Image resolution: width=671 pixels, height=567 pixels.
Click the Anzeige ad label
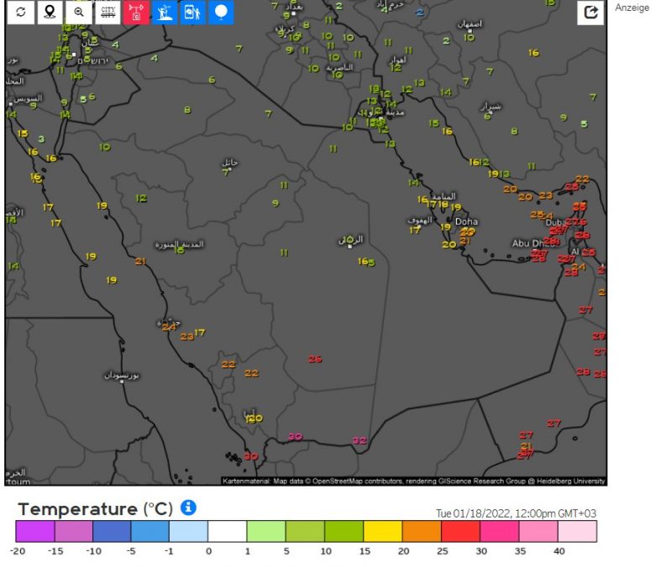pos(632,8)
